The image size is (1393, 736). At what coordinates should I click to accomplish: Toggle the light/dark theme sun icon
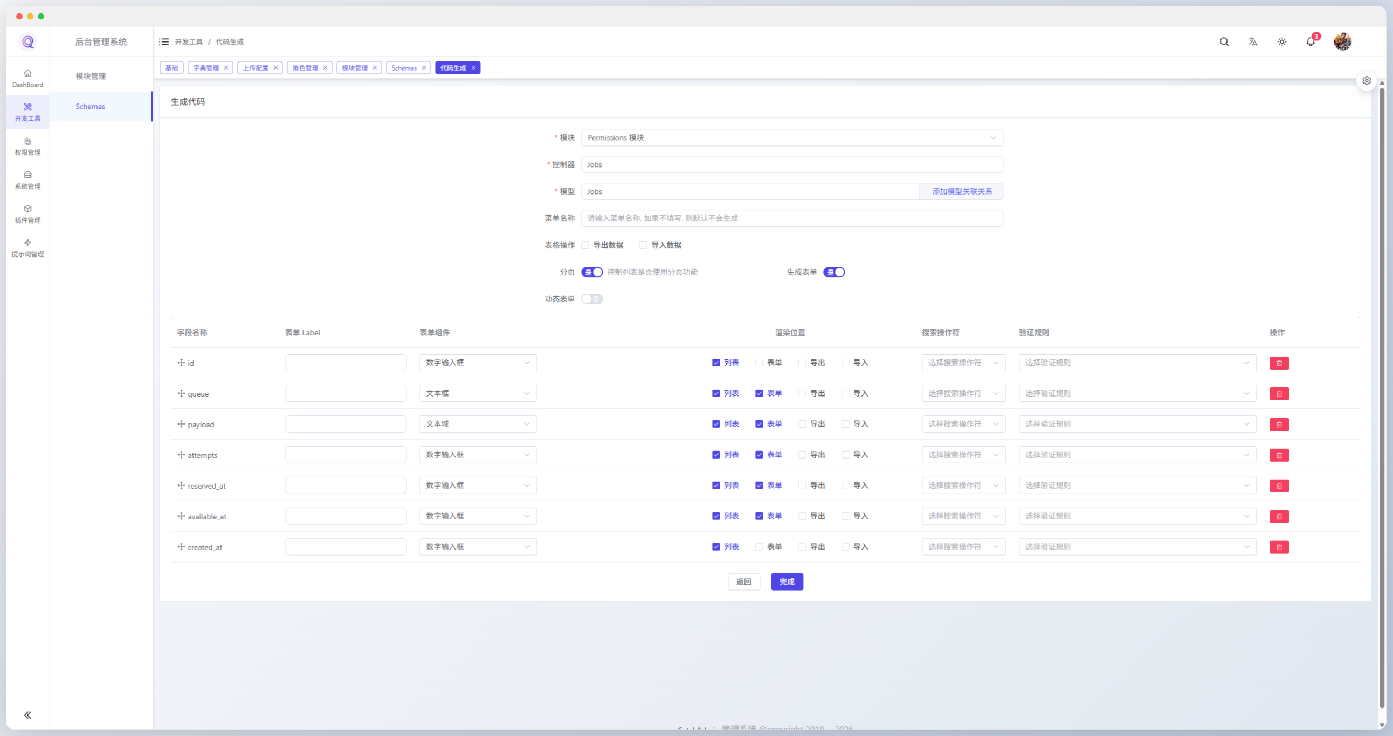1281,41
